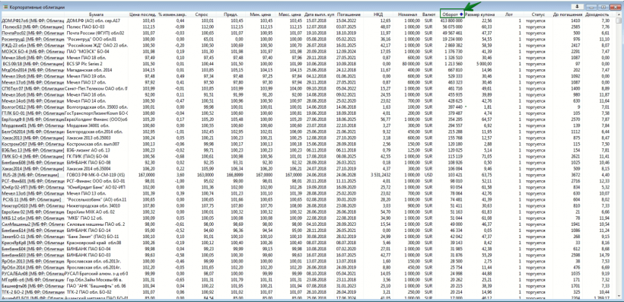
Task: Select the КостромОб7 row
Action: pos(308,144)
